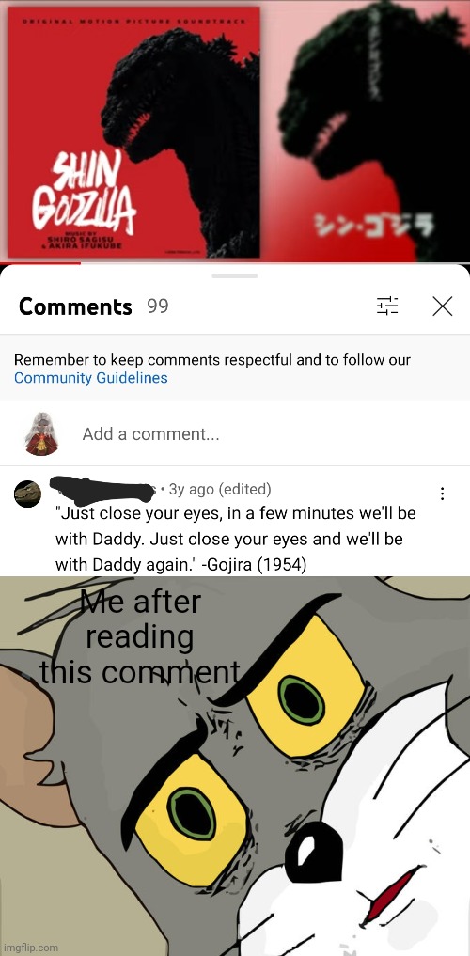Open the three-dot menu on the Gojira comment
This screenshot has height=956, width=470.
(x=442, y=494)
